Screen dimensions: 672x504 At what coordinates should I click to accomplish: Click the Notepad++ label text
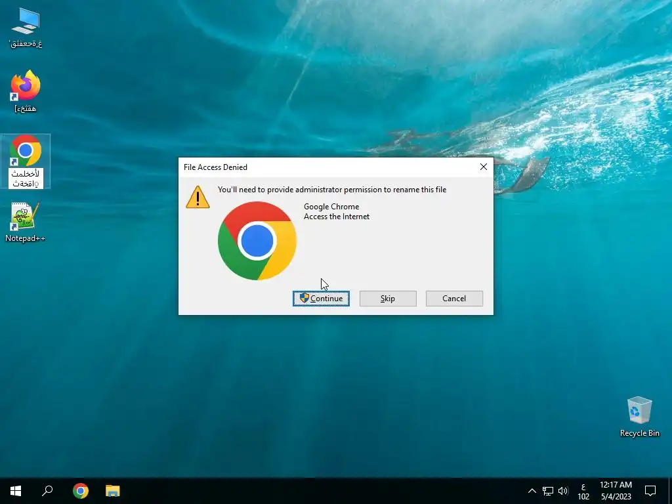[x=26, y=238]
